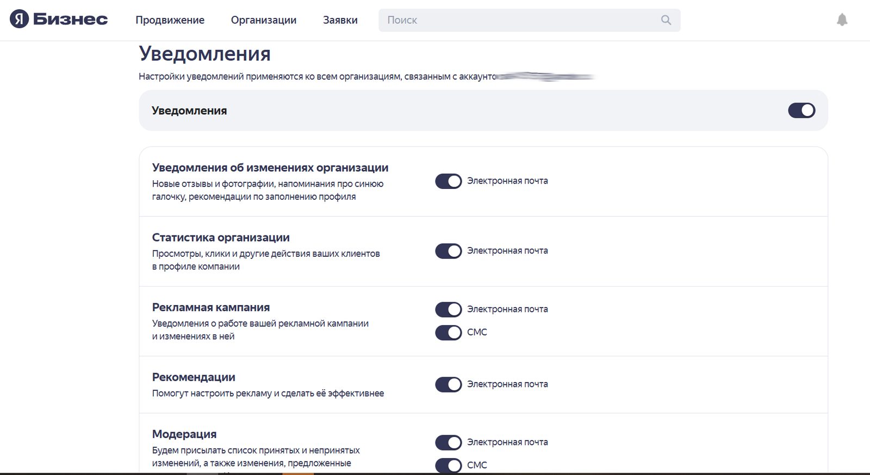
Task: Toggle email for Модерация
Action: 449,442
